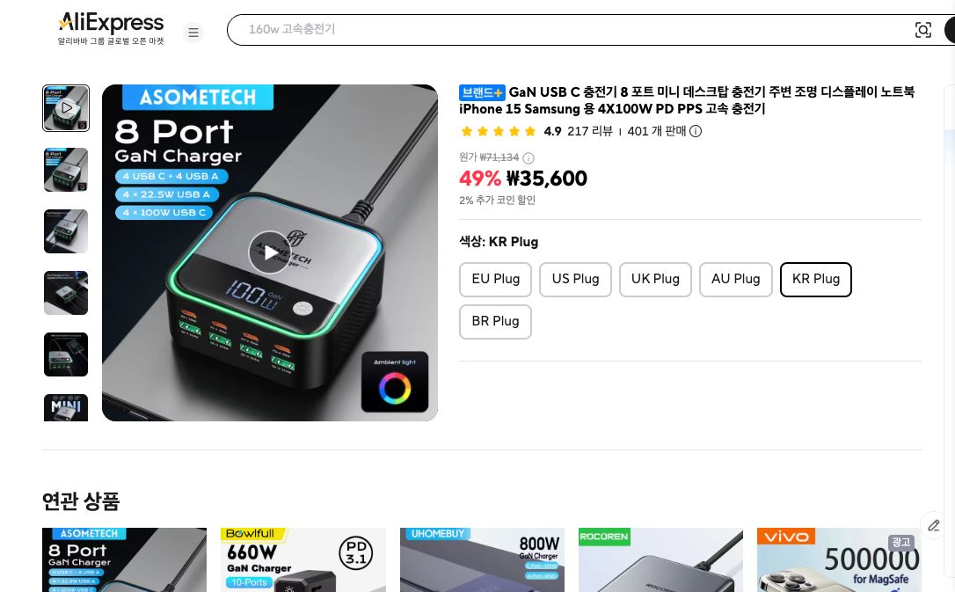
Task: Open the 217 reviews link
Action: pyautogui.click(x=589, y=131)
